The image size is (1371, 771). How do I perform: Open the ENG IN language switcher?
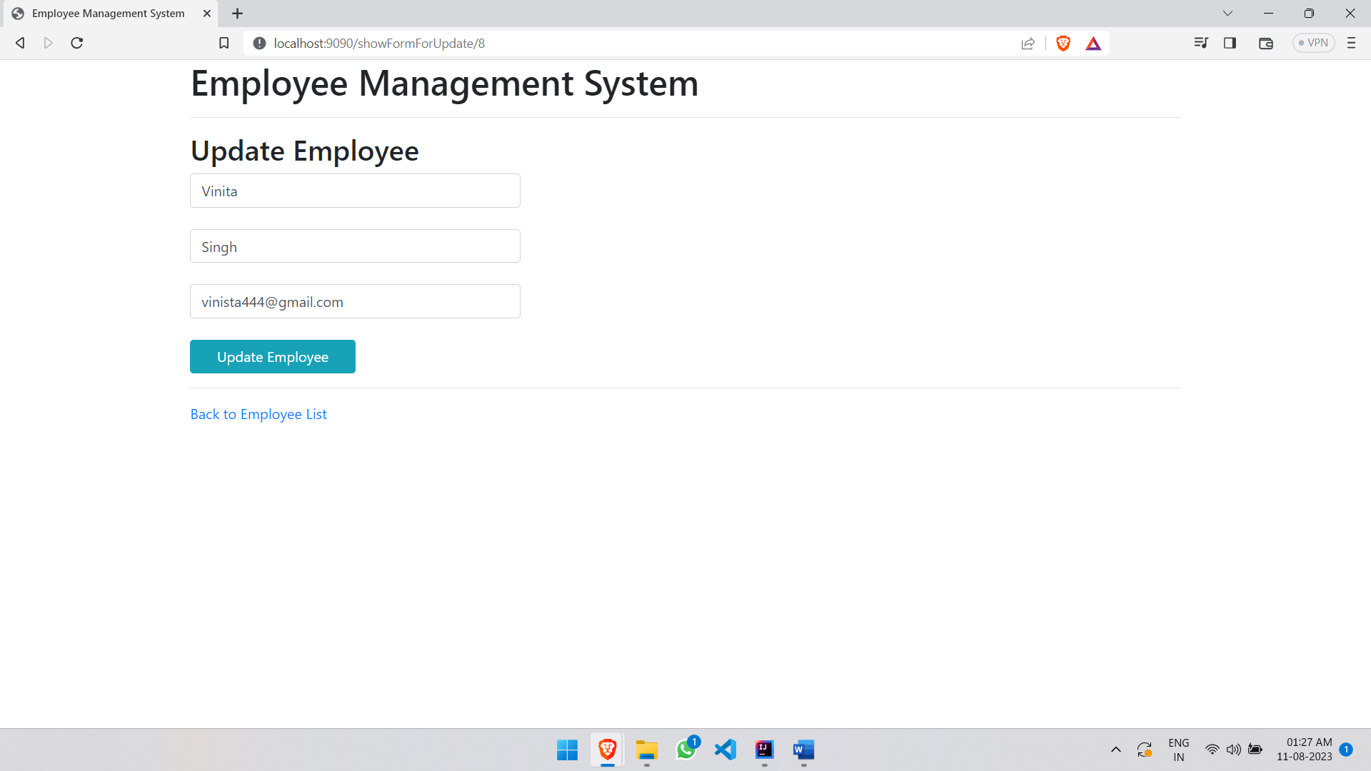click(1177, 750)
